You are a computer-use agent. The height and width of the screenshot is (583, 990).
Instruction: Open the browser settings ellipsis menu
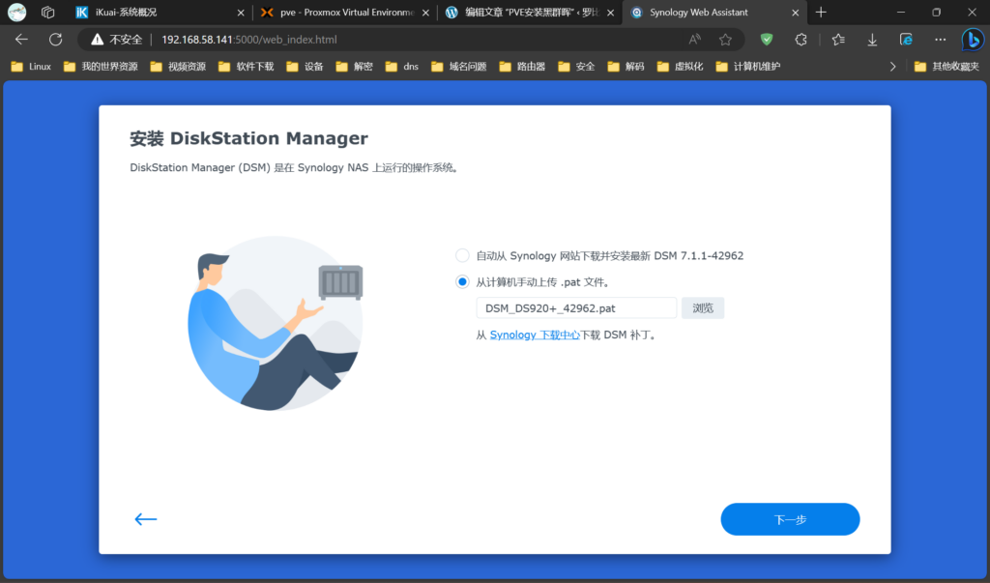click(940, 40)
